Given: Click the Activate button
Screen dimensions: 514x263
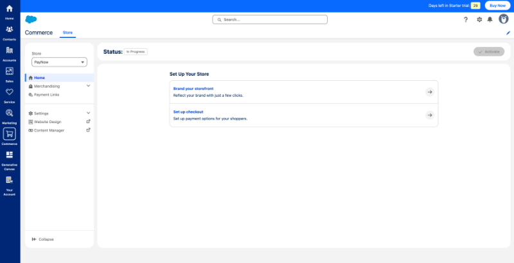Looking at the screenshot, I should 489,52.
